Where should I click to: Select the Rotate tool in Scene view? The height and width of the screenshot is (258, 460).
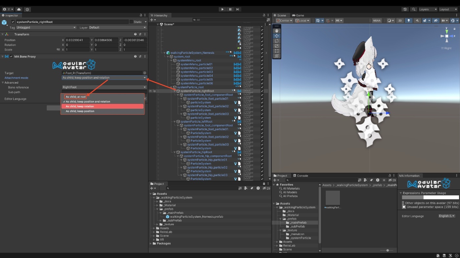277,41
